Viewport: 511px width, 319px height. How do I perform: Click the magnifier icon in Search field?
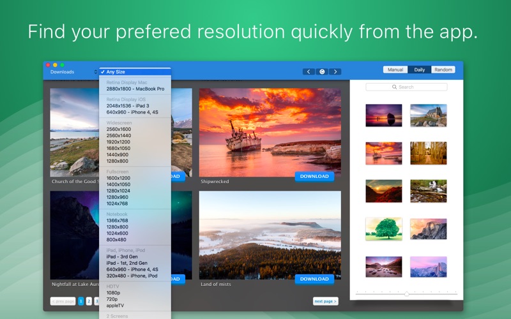[394, 87]
